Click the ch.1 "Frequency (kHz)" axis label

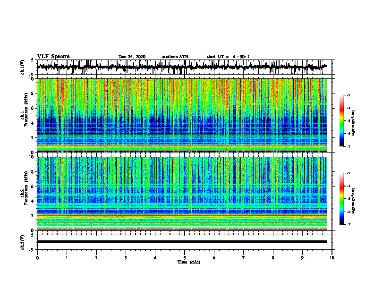click(x=26, y=110)
